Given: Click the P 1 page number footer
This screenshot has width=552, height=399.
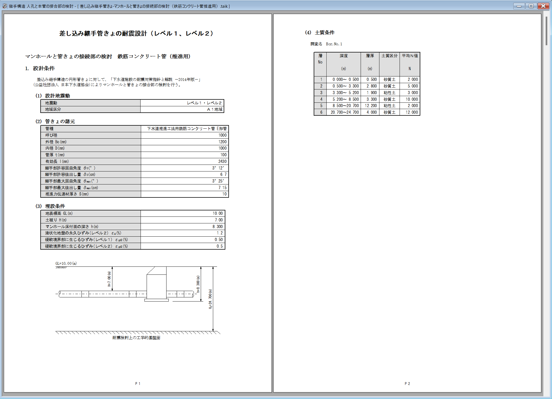Looking at the screenshot, I should click(x=138, y=383).
